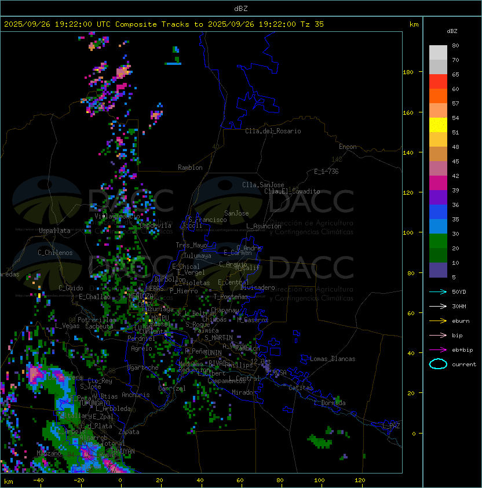Click the 'Mirador' map label

(x=244, y=392)
